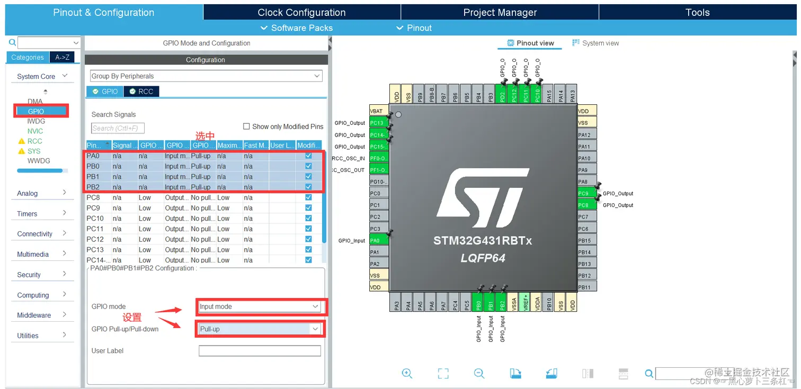Collapse the System Core category
This screenshot has width=801, height=389.
(x=42, y=76)
